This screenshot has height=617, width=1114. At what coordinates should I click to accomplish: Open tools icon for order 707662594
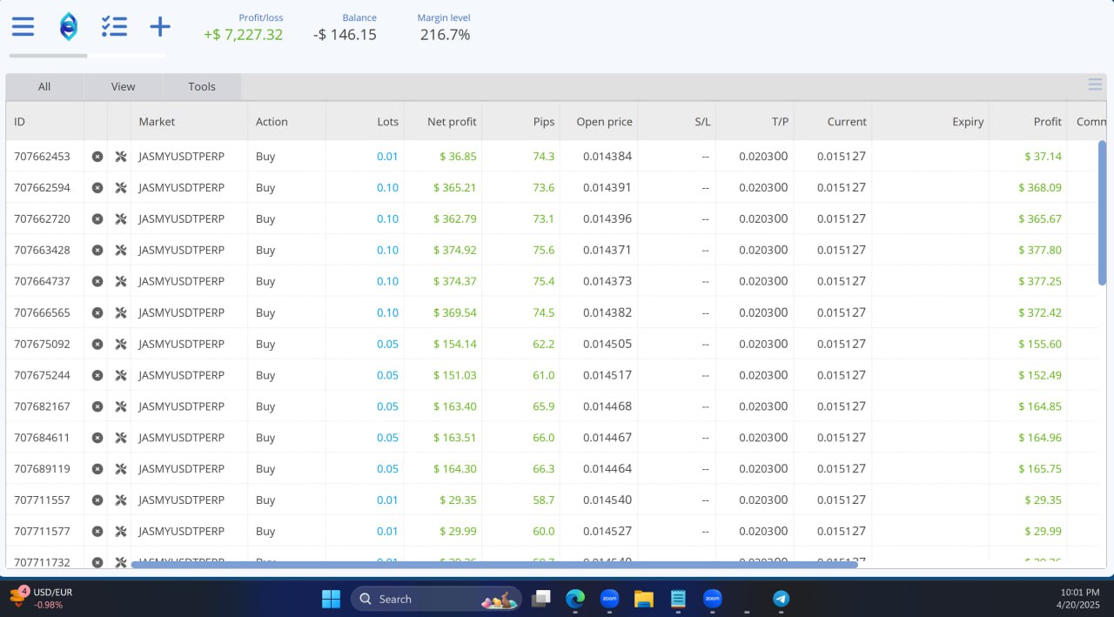121,188
